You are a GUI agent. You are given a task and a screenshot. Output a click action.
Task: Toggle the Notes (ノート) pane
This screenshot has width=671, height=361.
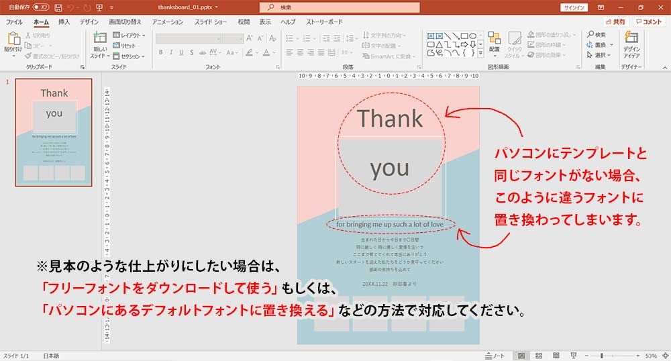click(x=495, y=355)
